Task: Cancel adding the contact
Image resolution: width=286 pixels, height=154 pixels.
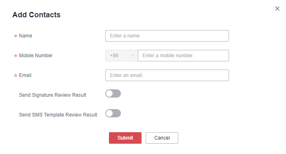Action: pos(162,138)
